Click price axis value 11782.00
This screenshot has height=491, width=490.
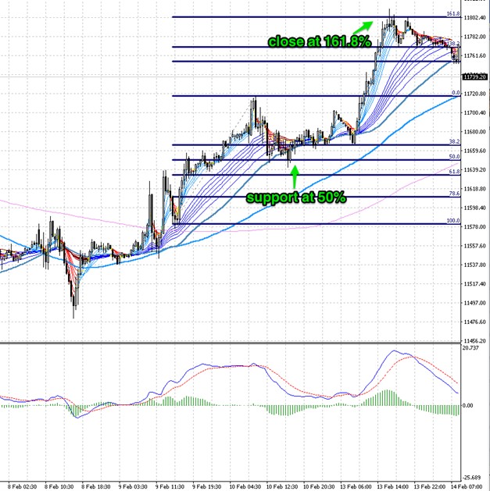tap(474, 37)
